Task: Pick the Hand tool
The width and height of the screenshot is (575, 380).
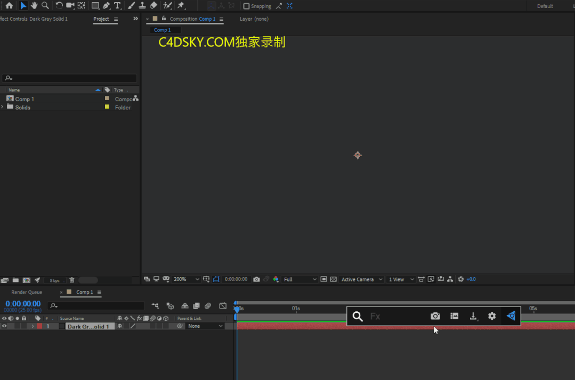Action: pyautogui.click(x=34, y=6)
